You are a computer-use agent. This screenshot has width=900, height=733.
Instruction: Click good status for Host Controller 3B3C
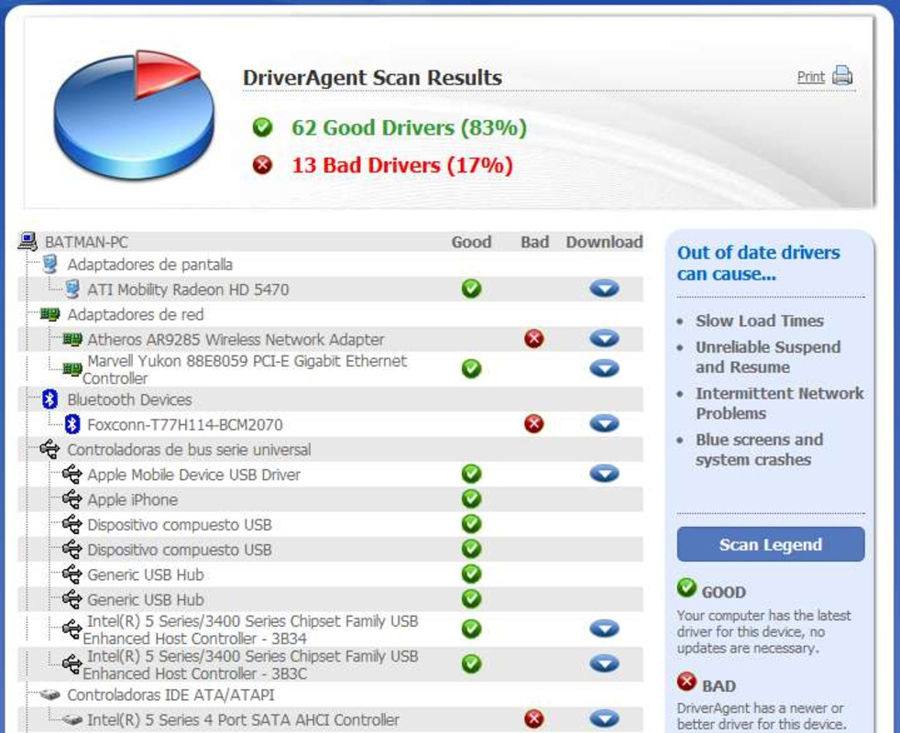[471, 663]
